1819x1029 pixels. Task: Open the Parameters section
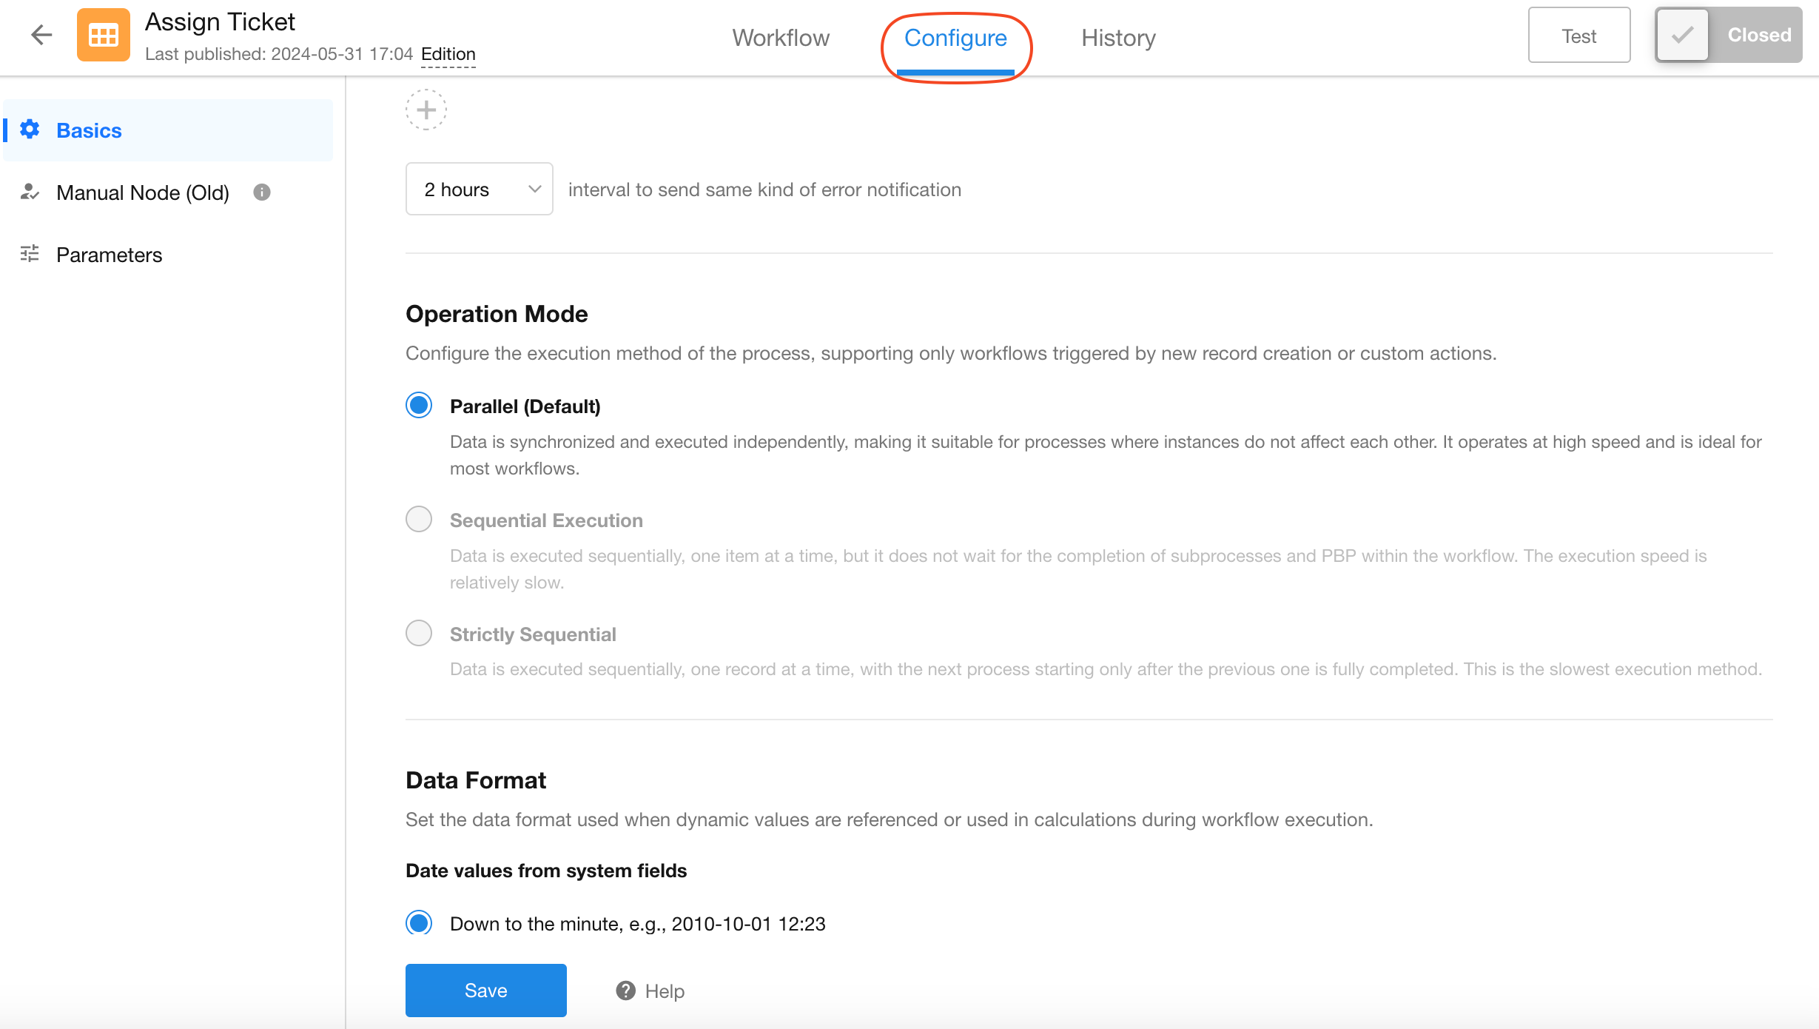pos(168,255)
